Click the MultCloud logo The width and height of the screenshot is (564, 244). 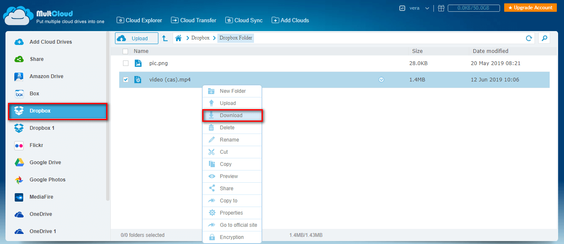pyautogui.click(x=53, y=16)
